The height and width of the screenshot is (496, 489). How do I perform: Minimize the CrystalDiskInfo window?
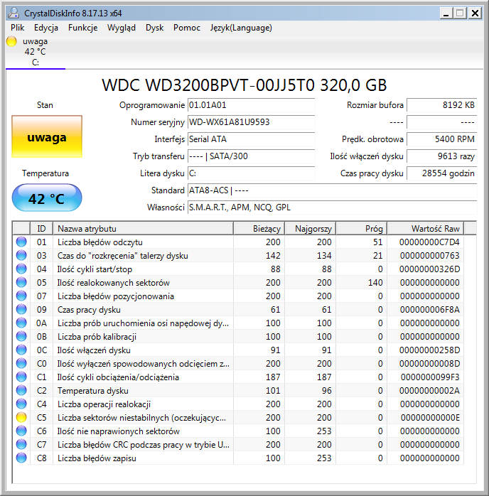pyautogui.click(x=446, y=13)
